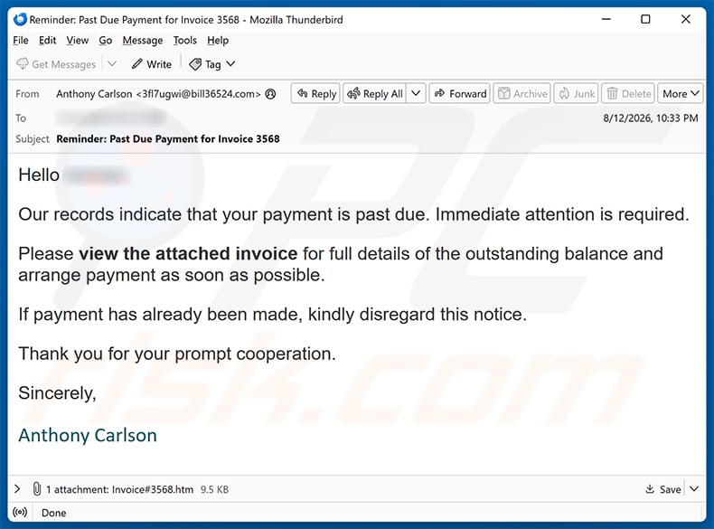Image resolution: width=714 pixels, height=529 pixels.
Task: Expand the Reply All dropdown arrow
Action: pos(416,93)
